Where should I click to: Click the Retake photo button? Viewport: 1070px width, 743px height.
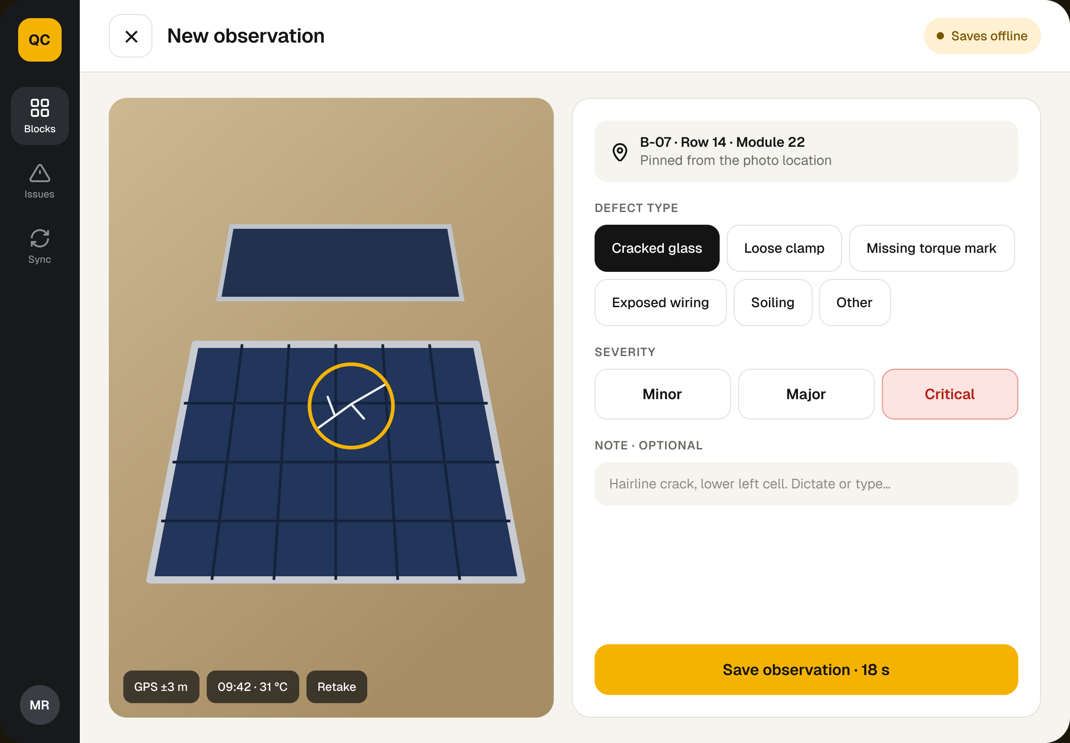tap(337, 687)
